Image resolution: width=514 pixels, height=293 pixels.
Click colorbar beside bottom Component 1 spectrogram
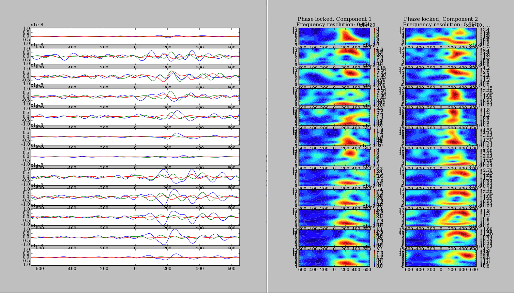pyautogui.click(x=374, y=258)
